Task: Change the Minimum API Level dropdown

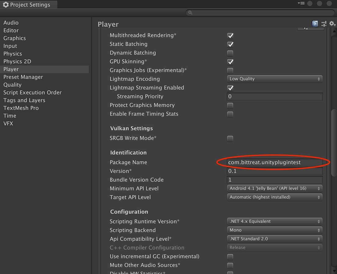Action: 274,188
